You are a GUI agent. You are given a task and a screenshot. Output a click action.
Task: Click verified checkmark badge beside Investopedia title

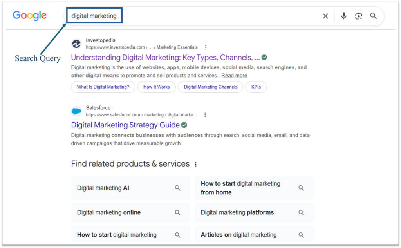click(x=264, y=58)
